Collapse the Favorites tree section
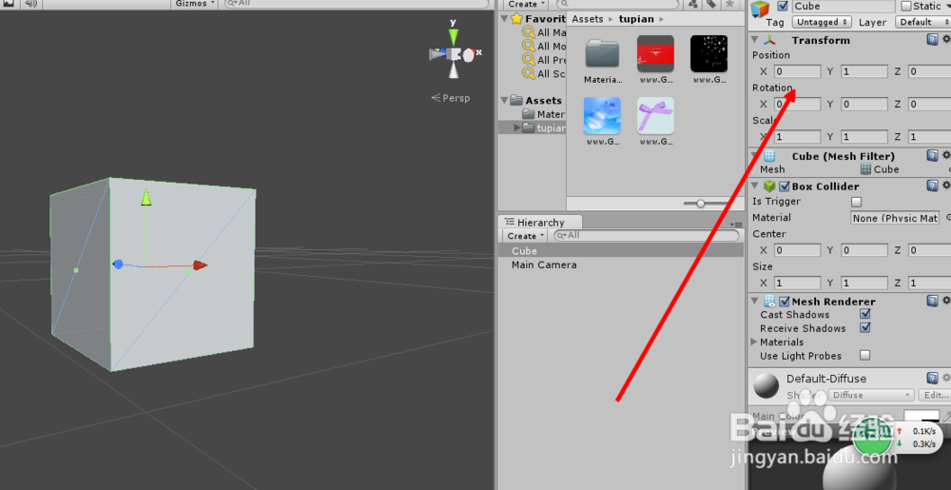 click(x=505, y=18)
